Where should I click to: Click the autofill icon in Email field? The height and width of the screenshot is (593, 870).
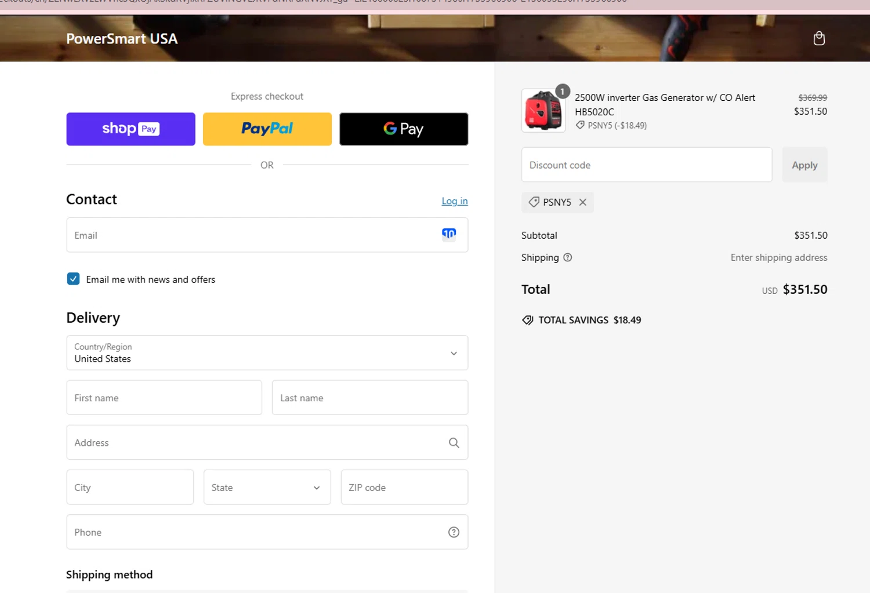[x=449, y=234]
